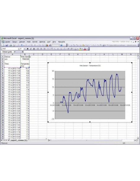This screenshot has width=140, height=181.
Task: Click the Print Preview icon
Action: tap(14, 45)
